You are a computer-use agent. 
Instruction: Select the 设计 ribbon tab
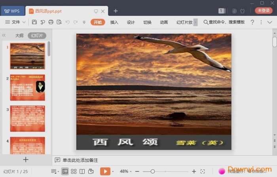point(131,22)
